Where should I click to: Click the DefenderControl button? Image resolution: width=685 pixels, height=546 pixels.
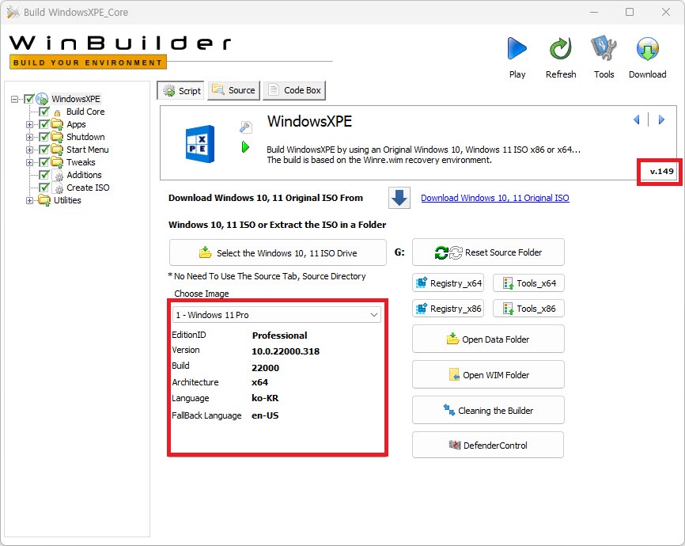click(488, 446)
